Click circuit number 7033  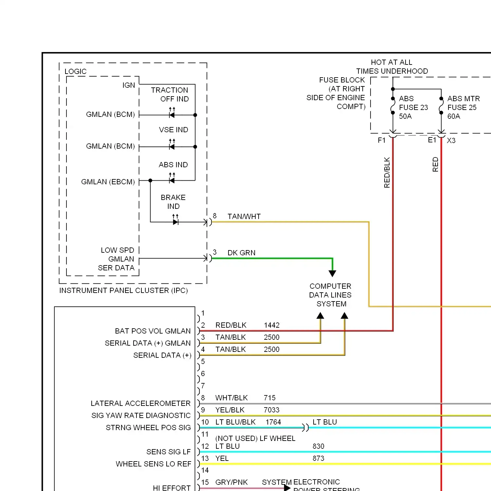tap(272, 410)
